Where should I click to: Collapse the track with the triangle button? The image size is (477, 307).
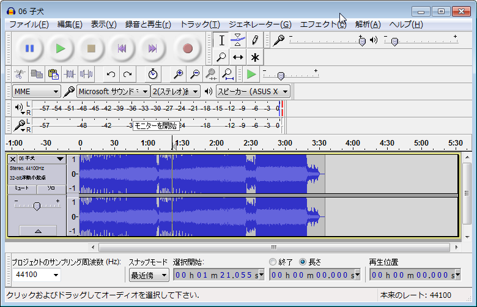click(x=38, y=231)
